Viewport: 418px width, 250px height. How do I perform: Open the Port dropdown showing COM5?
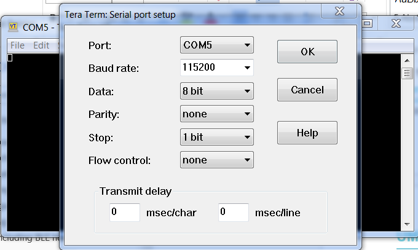[217, 45]
